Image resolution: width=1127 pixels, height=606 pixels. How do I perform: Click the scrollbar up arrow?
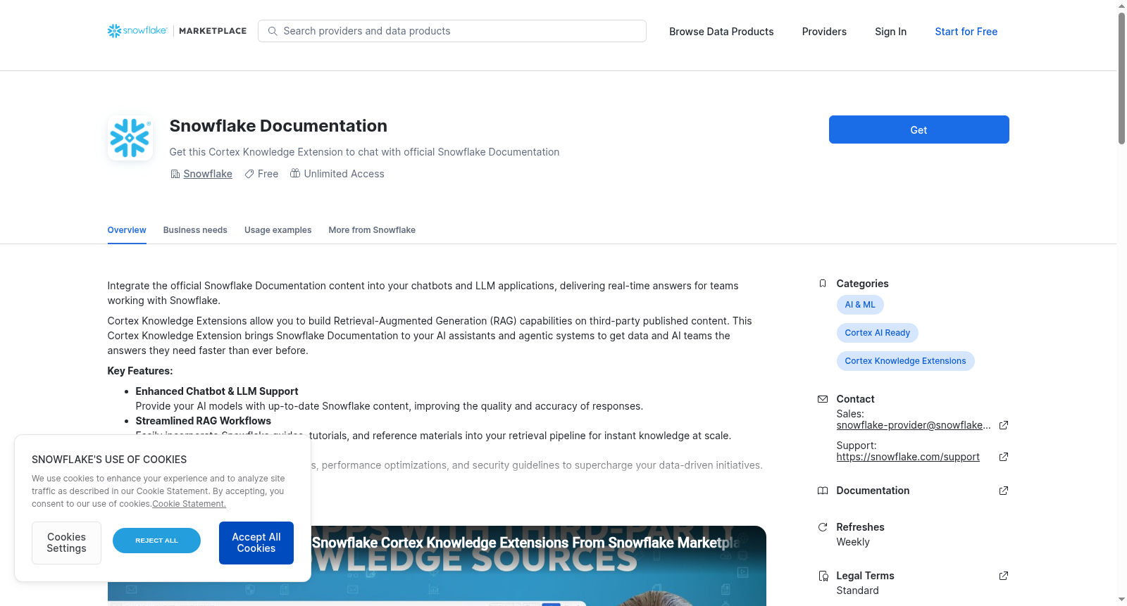pos(1121,6)
